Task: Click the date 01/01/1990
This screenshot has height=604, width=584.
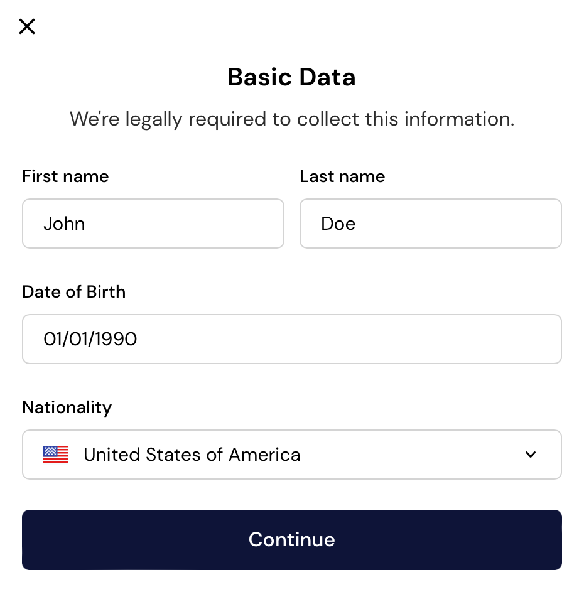Action: pyautogui.click(x=90, y=339)
